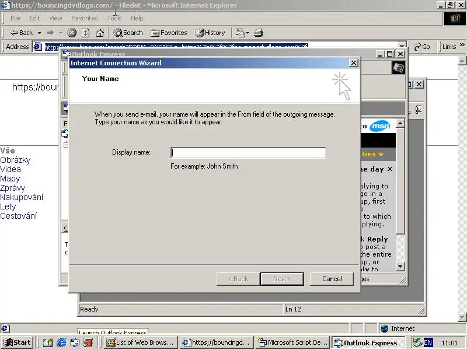Click IE page scrollbar down arrow
This screenshot has height=350, width=467.
(x=462, y=317)
